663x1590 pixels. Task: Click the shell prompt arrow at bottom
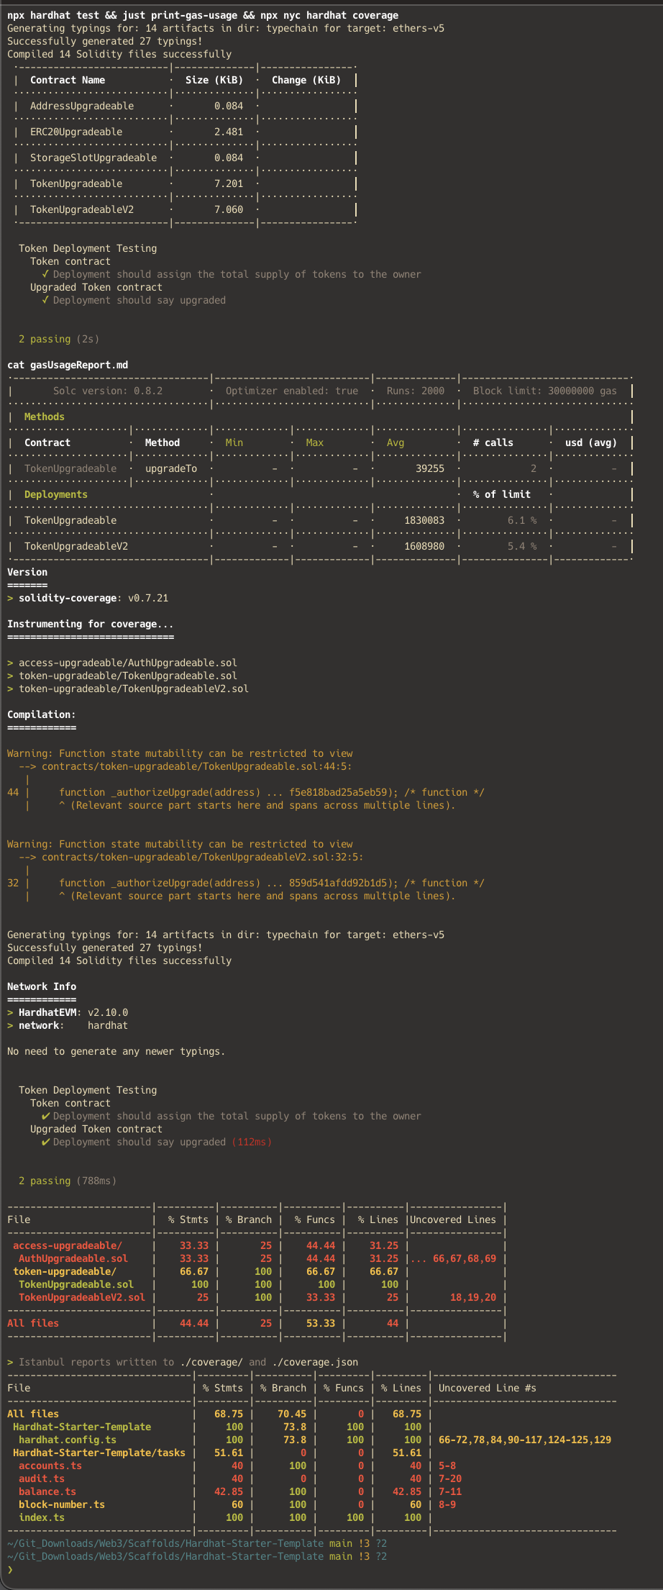[10, 1569]
